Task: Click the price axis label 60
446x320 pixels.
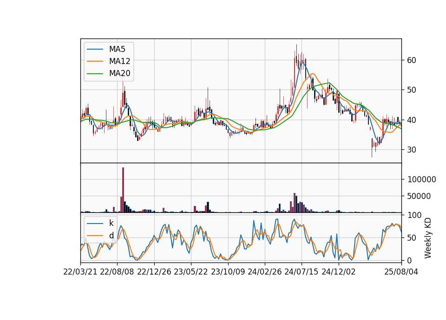Action: pyautogui.click(x=412, y=60)
